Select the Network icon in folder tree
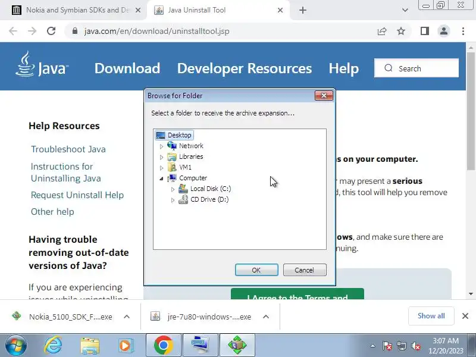 point(172,146)
